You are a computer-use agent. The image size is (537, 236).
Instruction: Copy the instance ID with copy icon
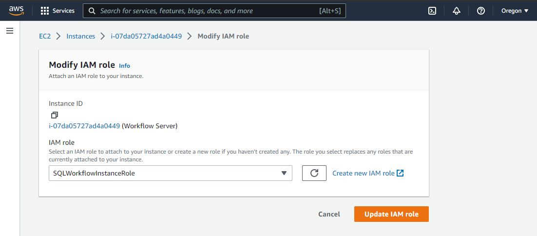55,115
